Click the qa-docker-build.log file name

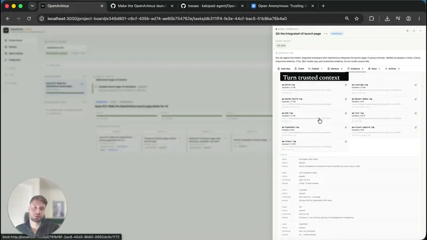pyautogui.click(x=292, y=99)
